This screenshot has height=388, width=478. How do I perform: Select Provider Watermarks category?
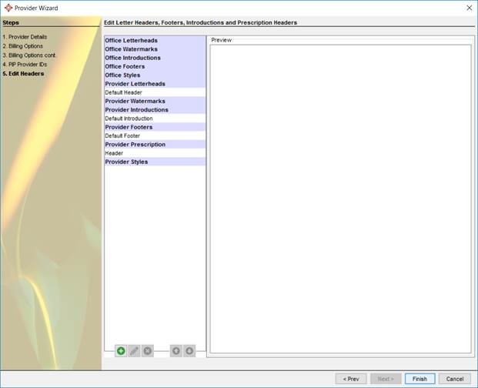[155, 101]
